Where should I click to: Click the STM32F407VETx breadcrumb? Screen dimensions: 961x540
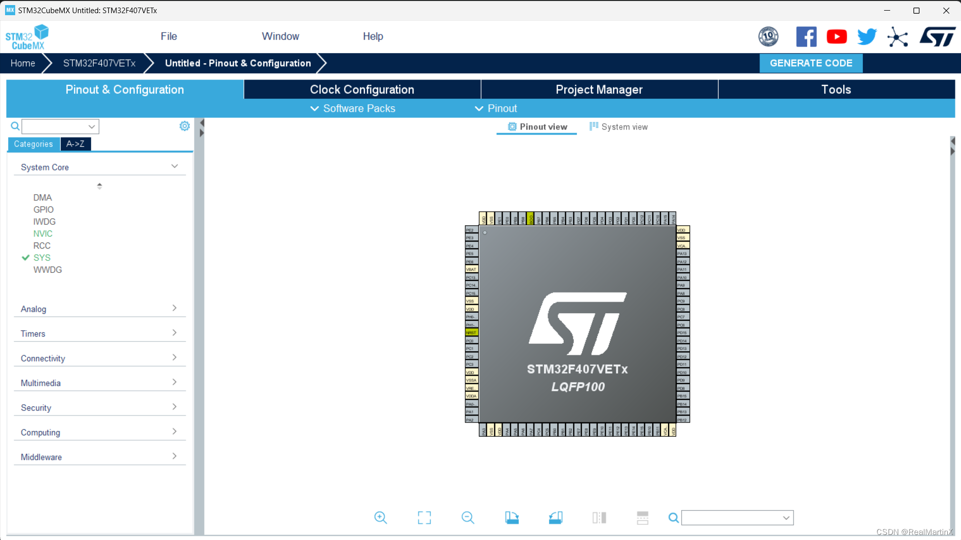pyautogui.click(x=99, y=63)
